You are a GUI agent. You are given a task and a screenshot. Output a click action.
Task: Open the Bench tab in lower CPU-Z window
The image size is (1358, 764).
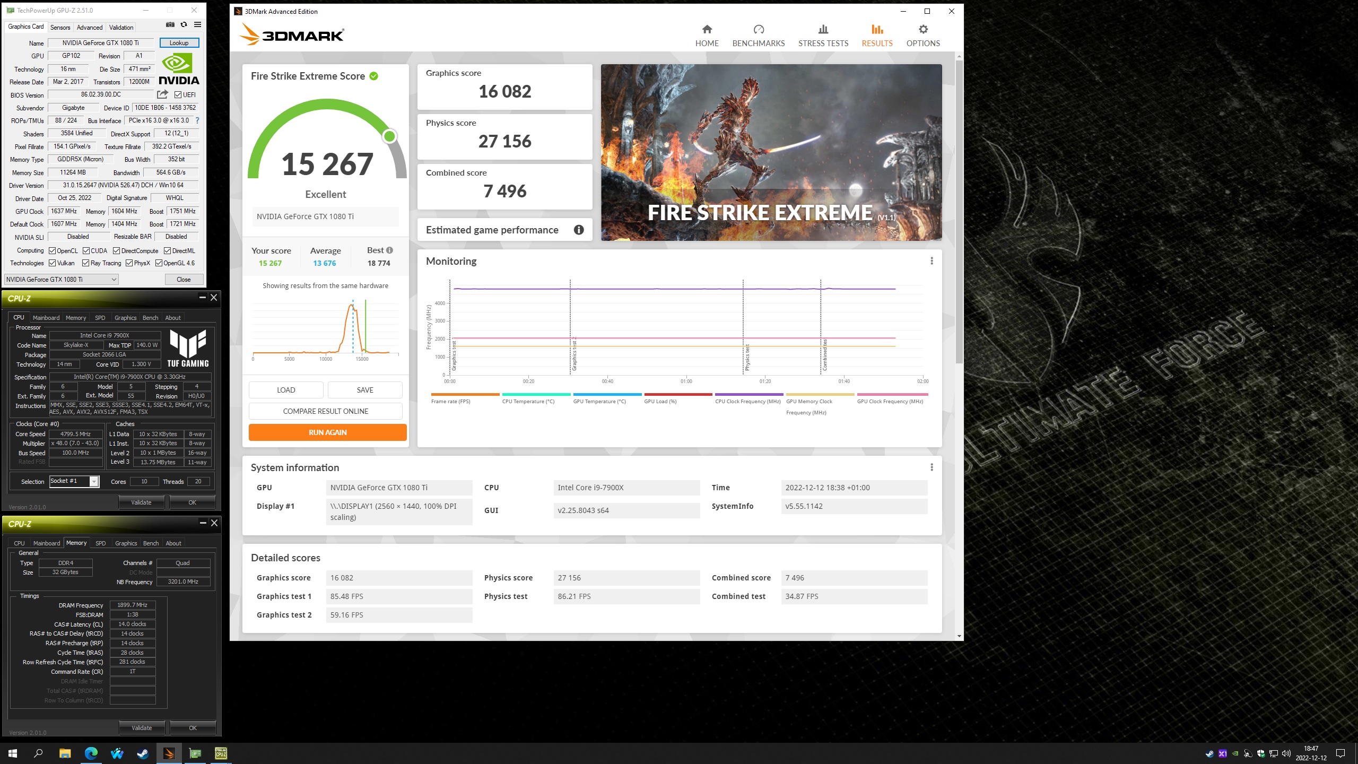(151, 543)
